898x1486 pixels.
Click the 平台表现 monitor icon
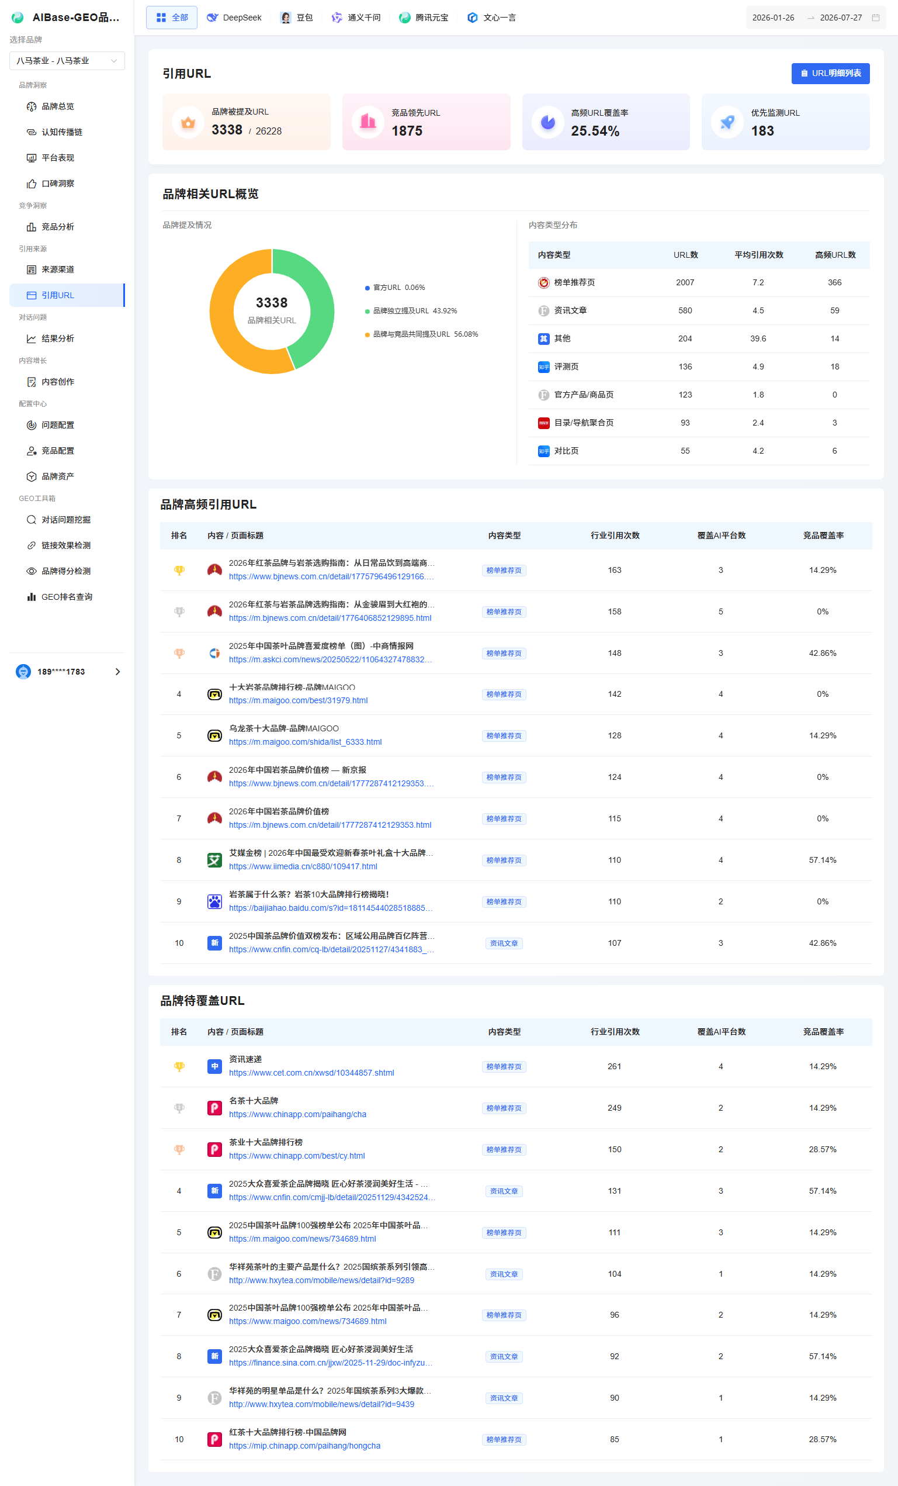pos(32,158)
